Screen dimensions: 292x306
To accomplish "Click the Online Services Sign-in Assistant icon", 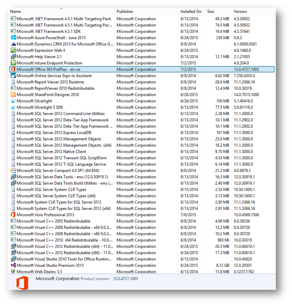I will coord(13,75).
